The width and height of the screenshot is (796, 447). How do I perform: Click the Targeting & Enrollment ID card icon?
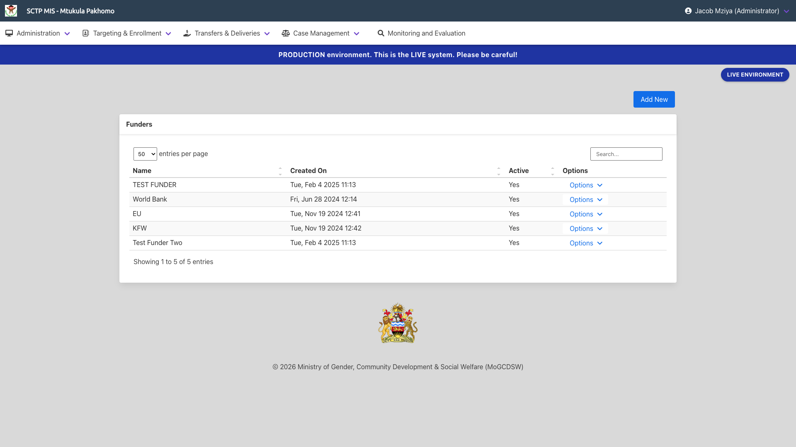[86, 33]
